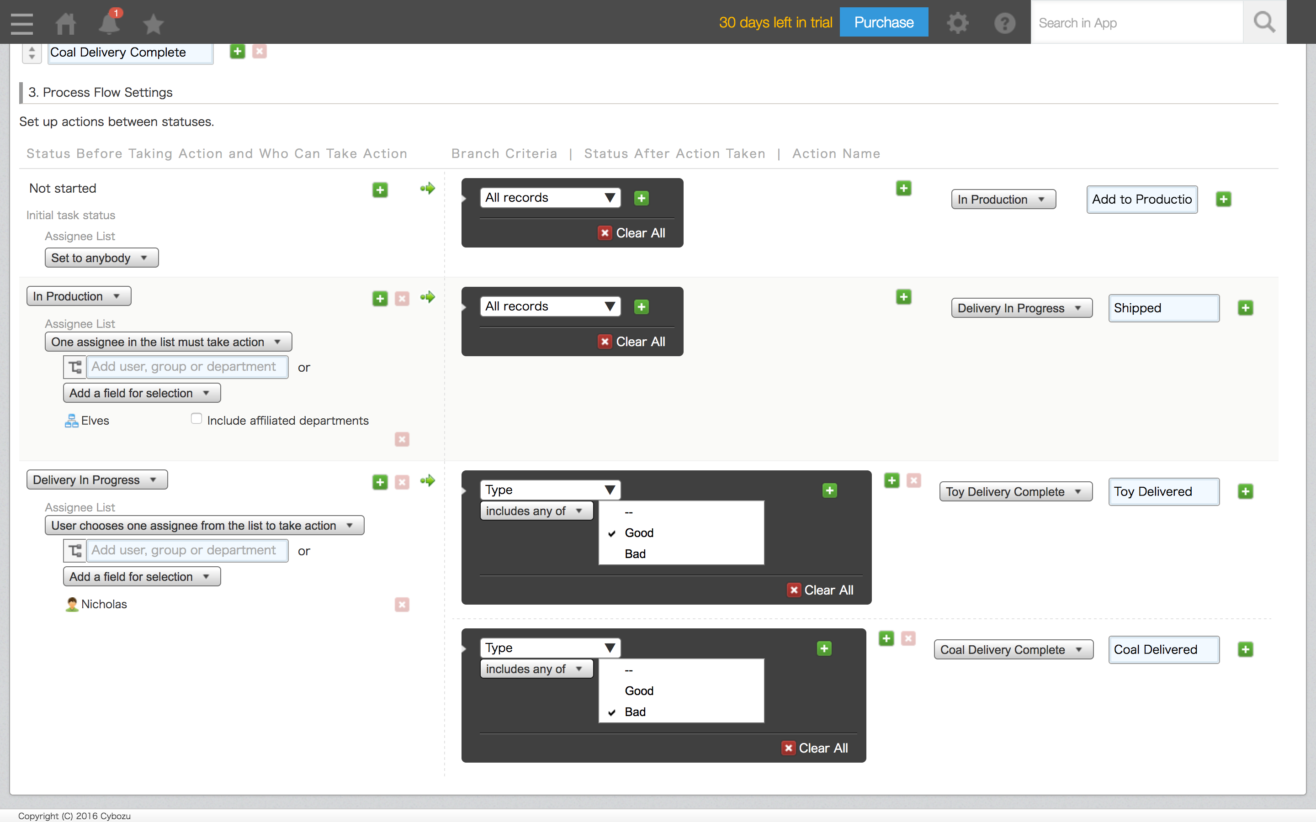Add a row after the Toy Delivered action name
The width and height of the screenshot is (1316, 822).
point(1245,491)
